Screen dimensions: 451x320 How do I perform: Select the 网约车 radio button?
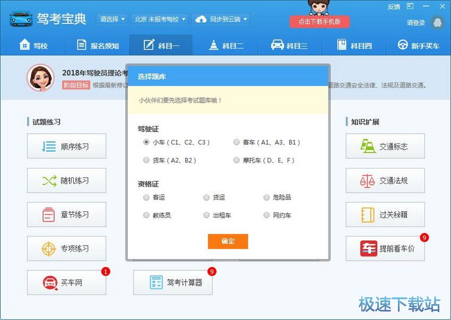click(266, 215)
